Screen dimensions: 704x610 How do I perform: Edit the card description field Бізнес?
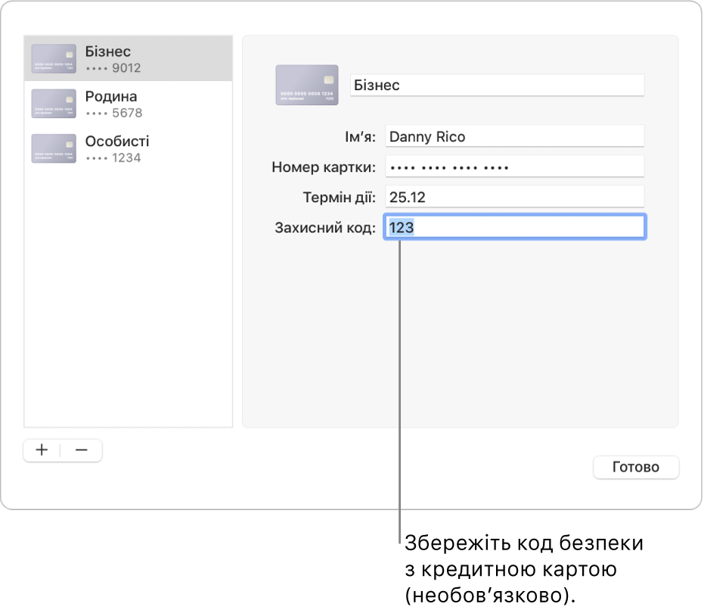tap(497, 85)
